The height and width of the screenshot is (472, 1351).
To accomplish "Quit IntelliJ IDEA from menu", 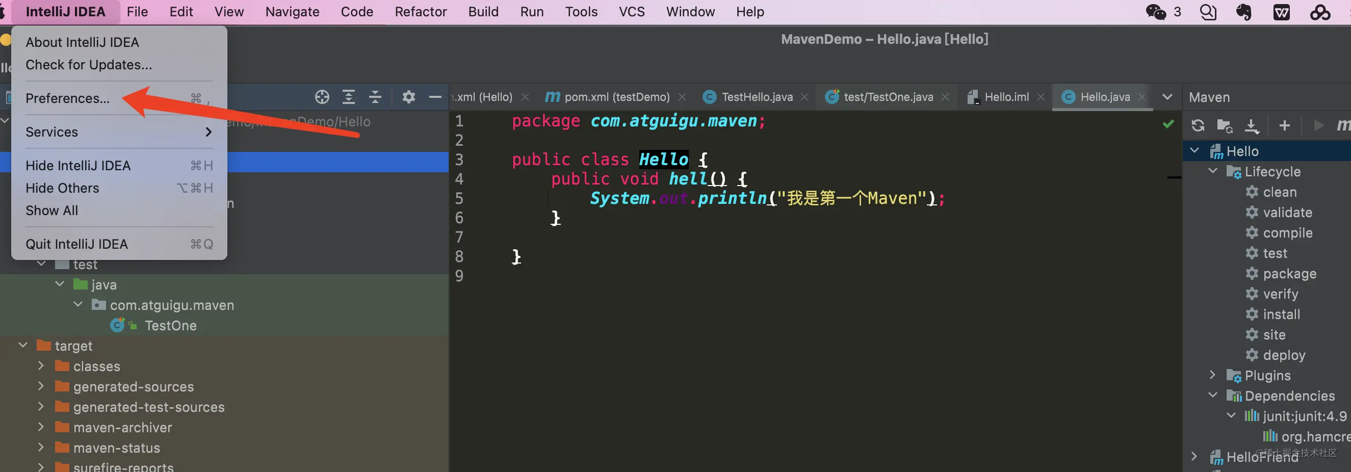I will click(x=119, y=244).
